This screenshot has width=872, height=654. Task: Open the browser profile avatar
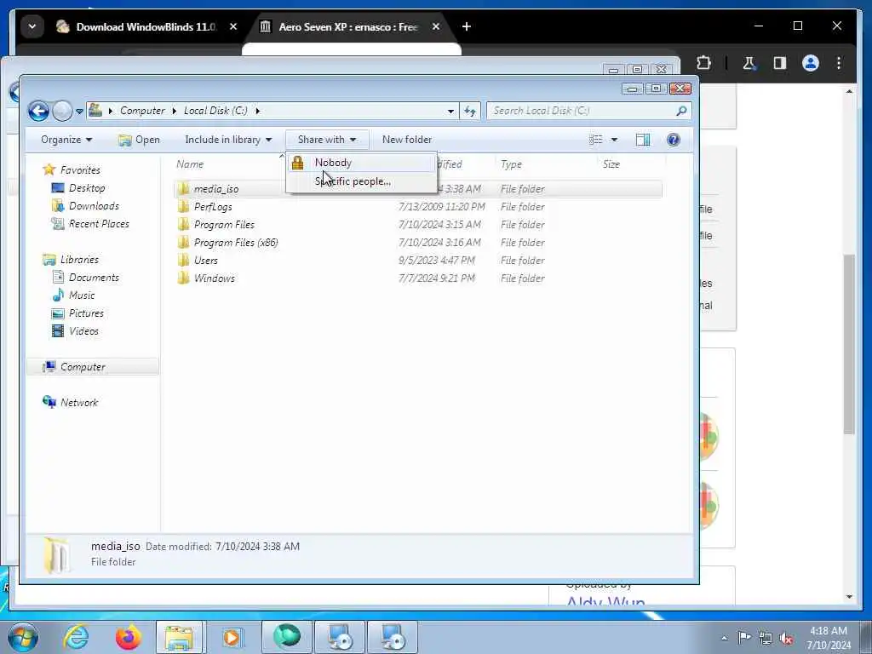811,63
